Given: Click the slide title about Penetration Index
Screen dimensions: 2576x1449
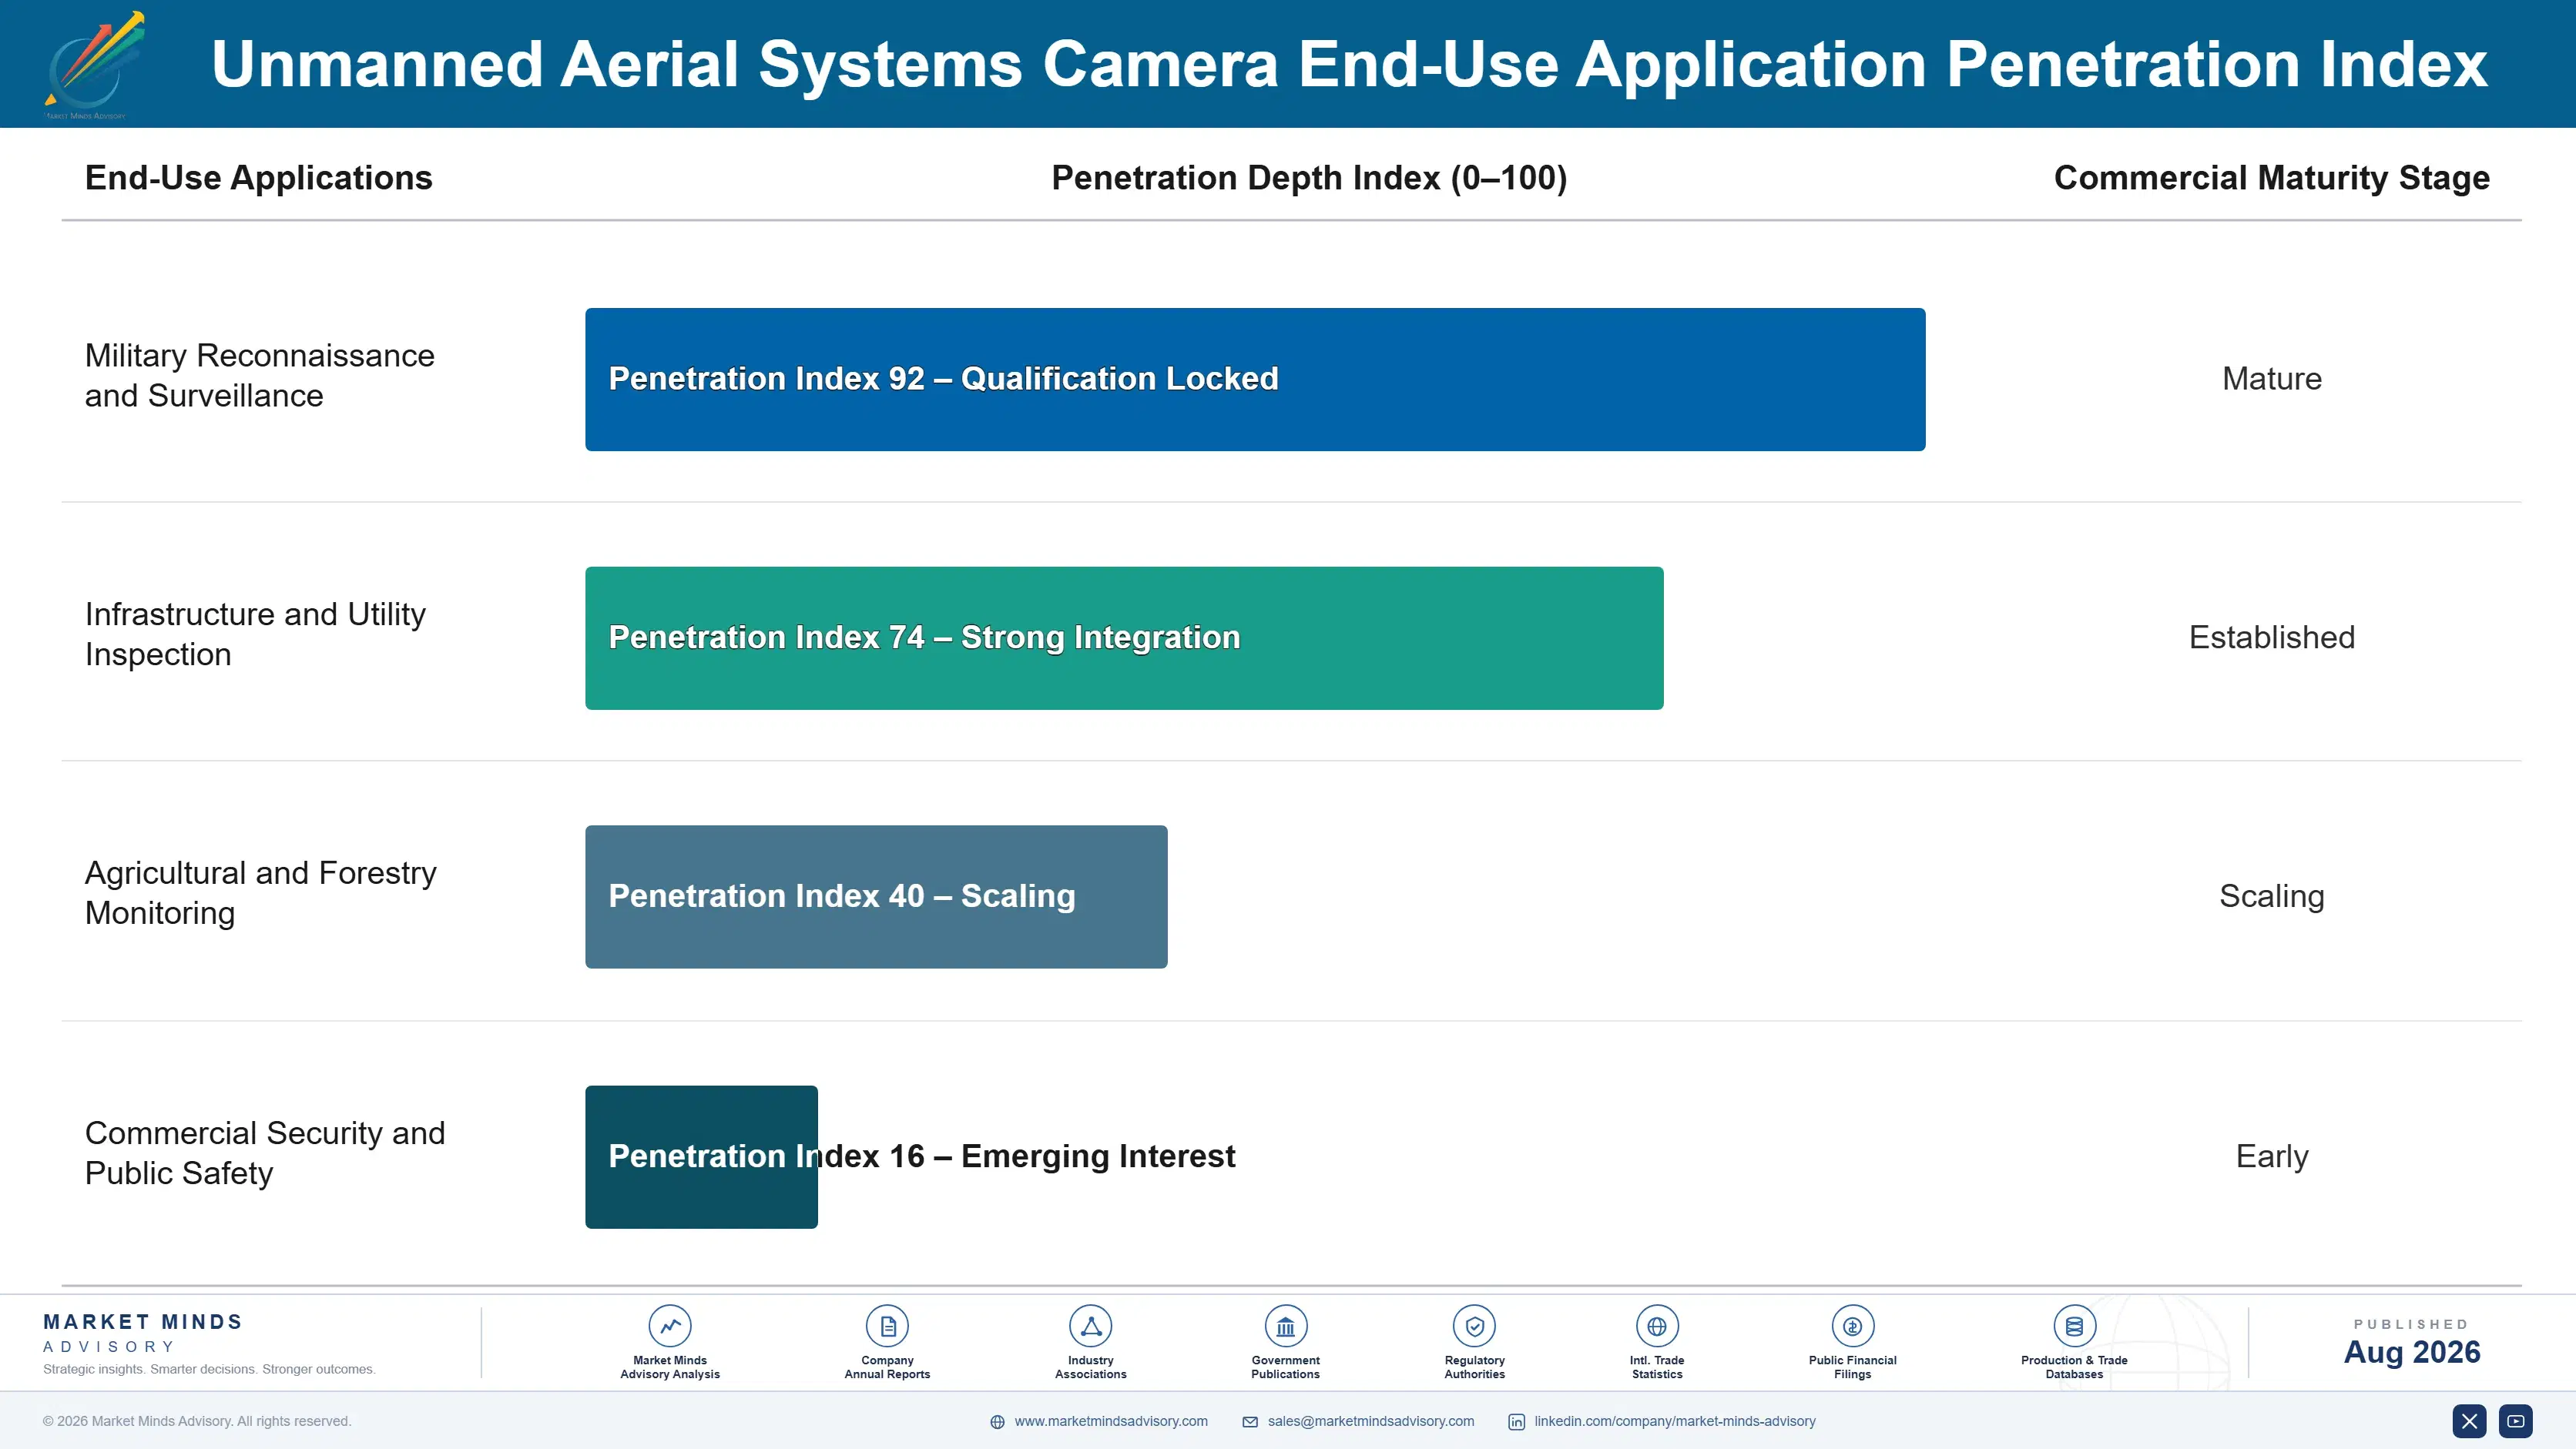Looking at the screenshot, I should [1349, 65].
